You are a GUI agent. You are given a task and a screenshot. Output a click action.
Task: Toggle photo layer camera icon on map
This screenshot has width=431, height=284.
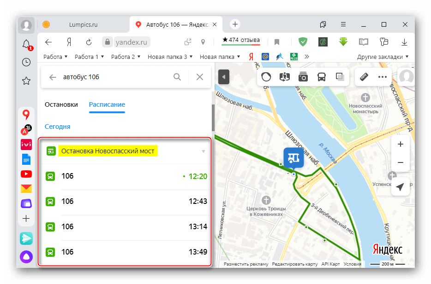coord(303,77)
